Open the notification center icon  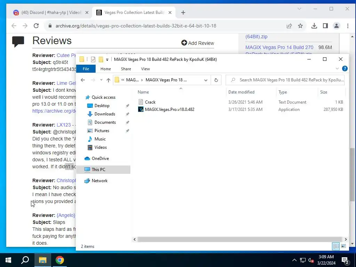[x=345, y=260]
